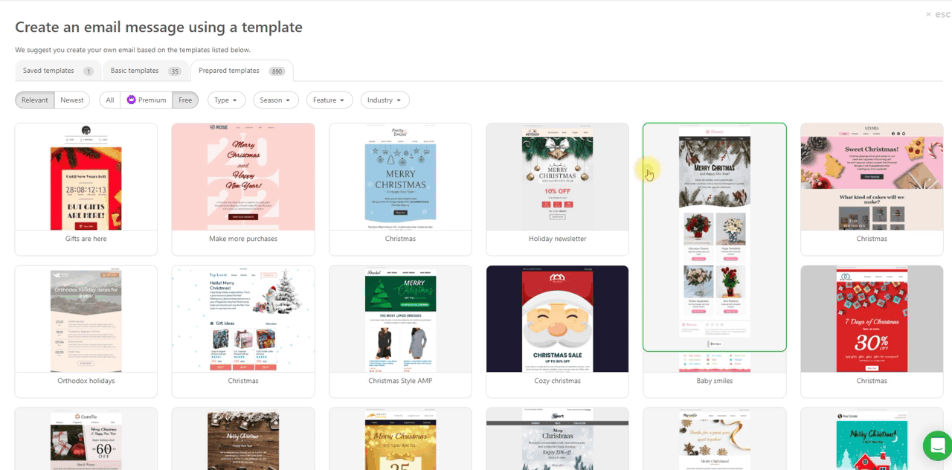Sort templates by Relevant
The height and width of the screenshot is (470, 952).
pos(35,100)
